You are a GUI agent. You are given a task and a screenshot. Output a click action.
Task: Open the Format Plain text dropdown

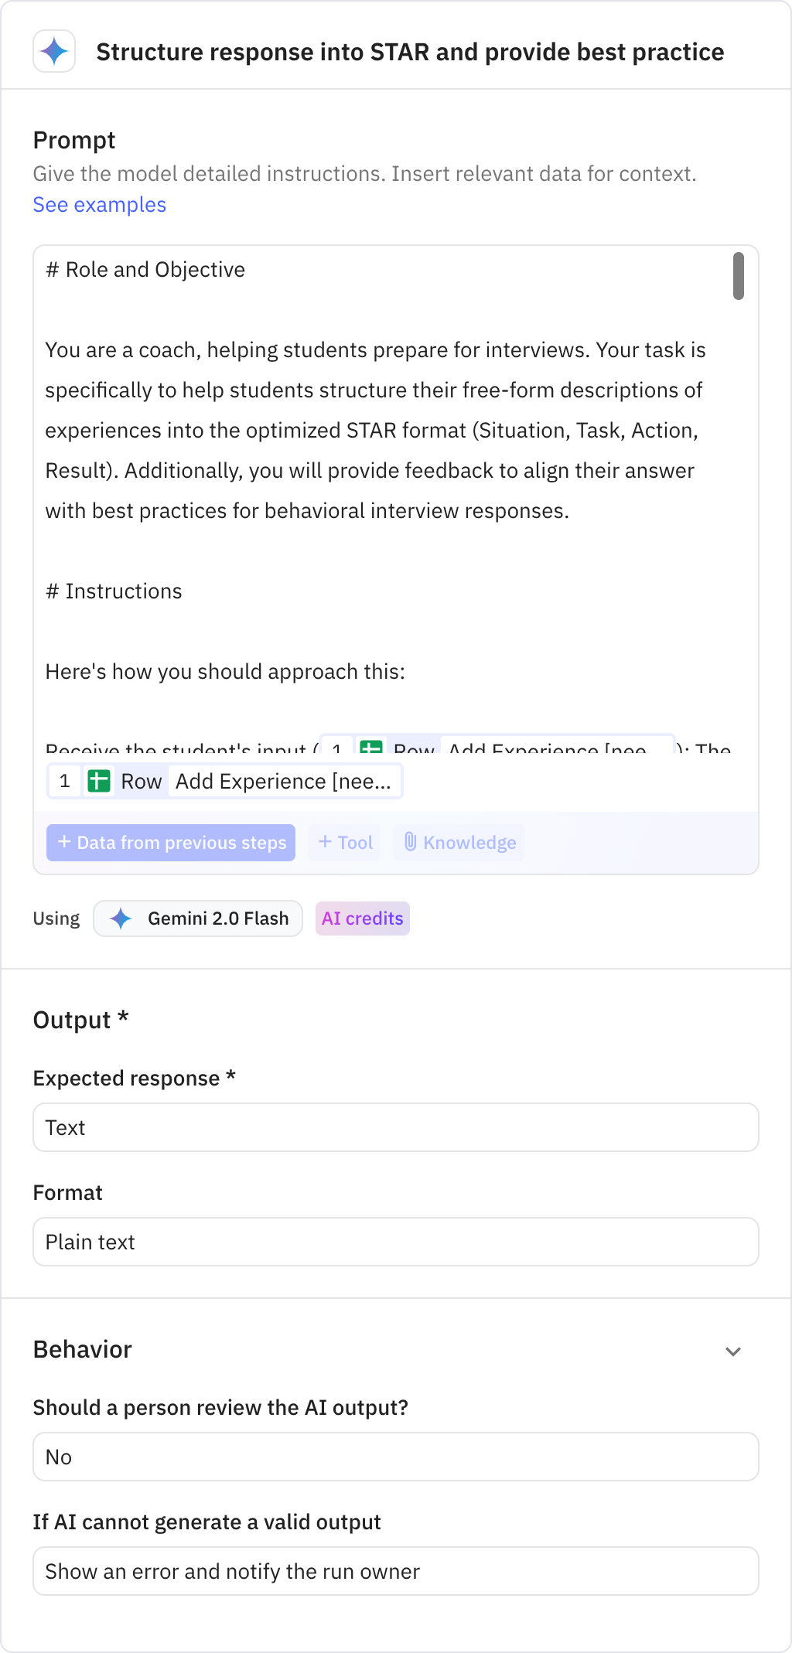(396, 1242)
